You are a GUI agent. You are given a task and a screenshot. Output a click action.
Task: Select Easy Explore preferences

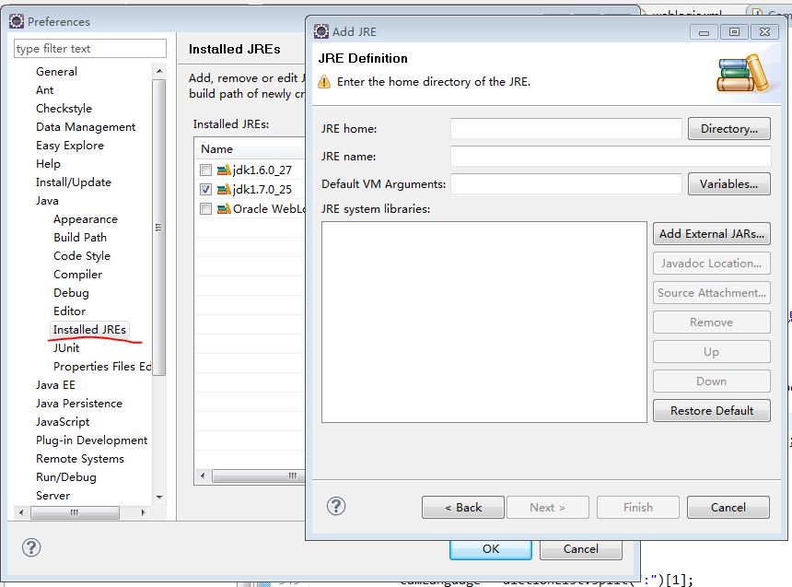70,145
